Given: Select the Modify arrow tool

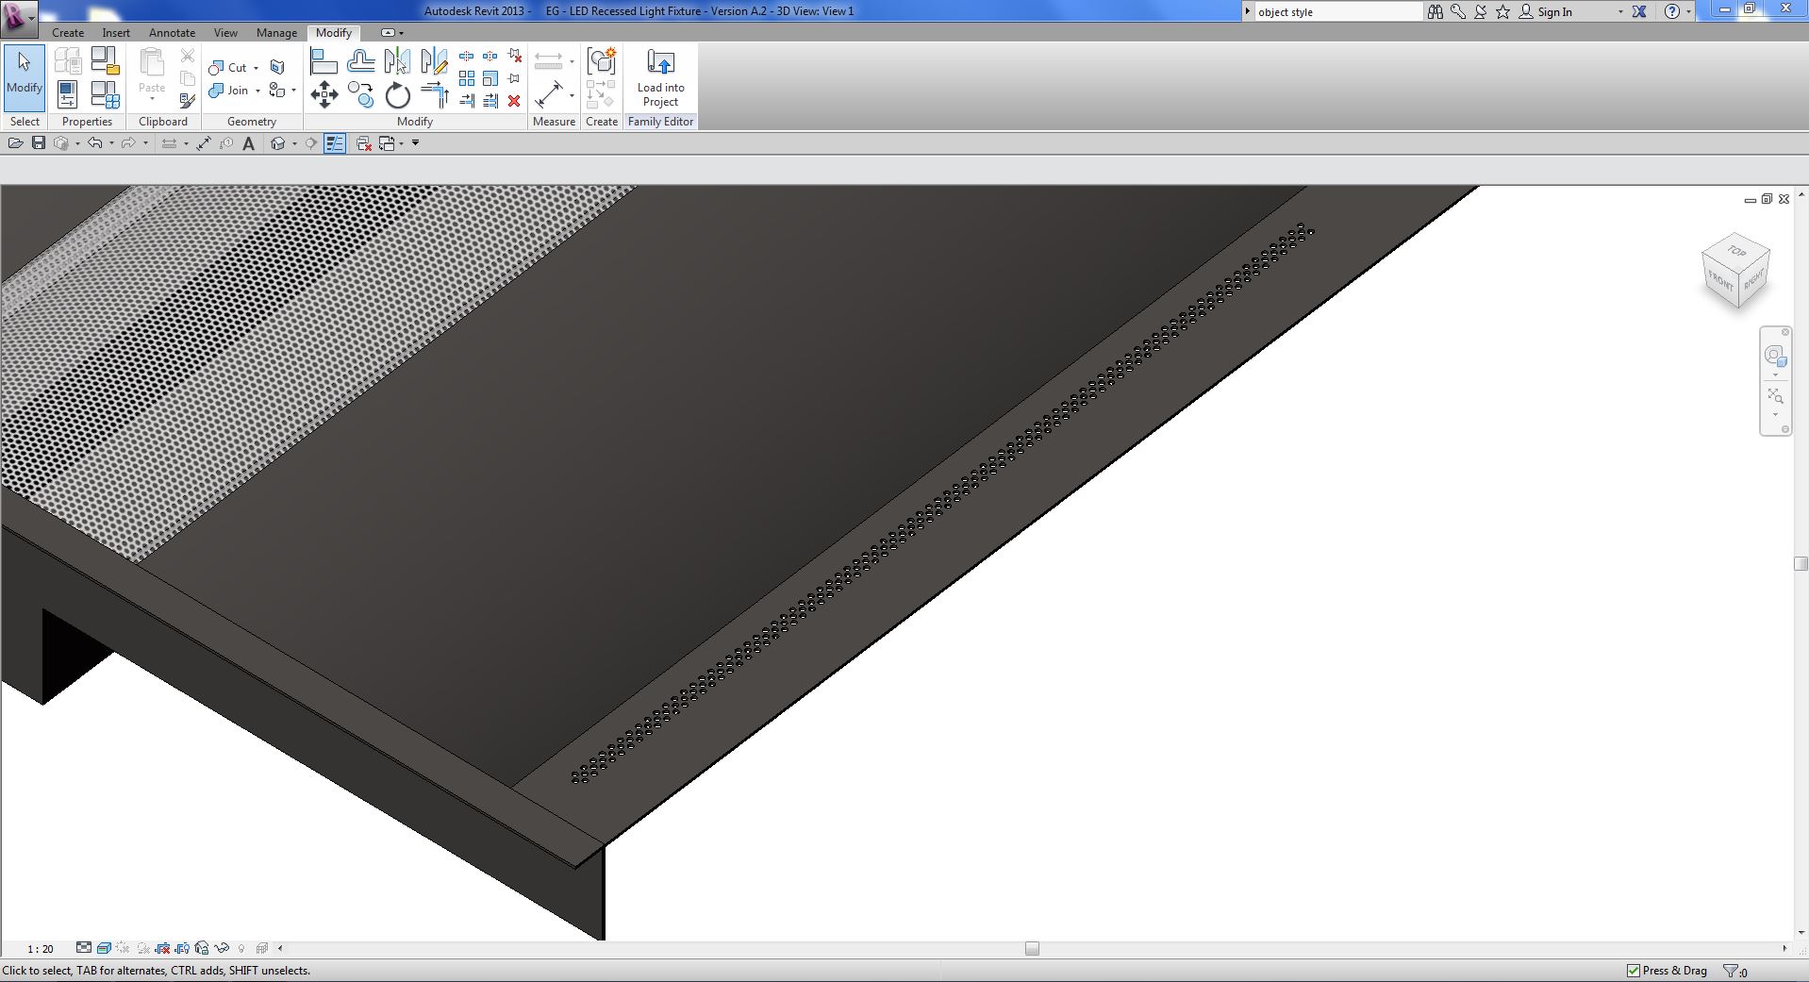Looking at the screenshot, I should (x=24, y=77).
